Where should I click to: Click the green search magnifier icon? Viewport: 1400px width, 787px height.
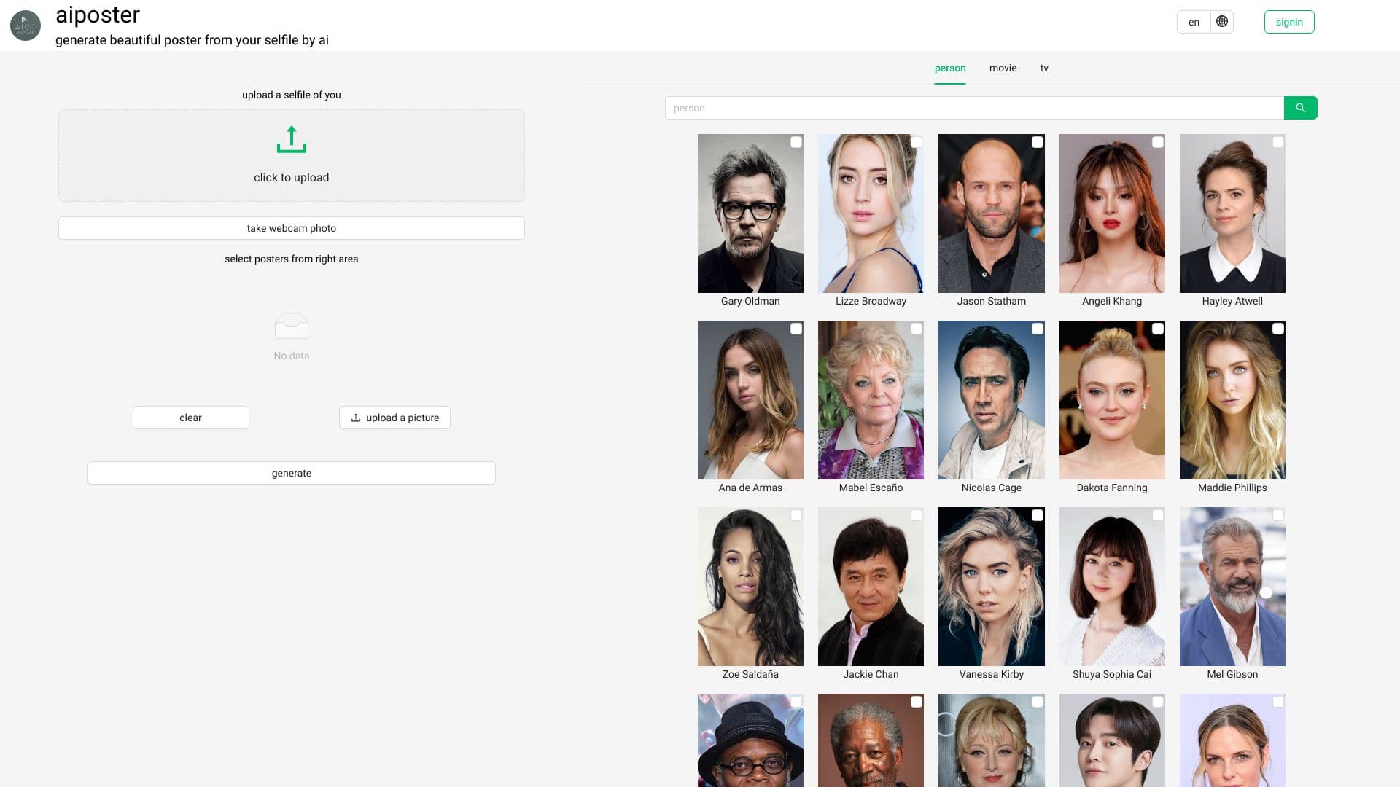click(x=1300, y=108)
